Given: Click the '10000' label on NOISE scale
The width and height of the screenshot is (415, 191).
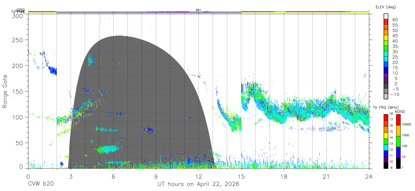Looking at the screenshot, I should (x=407, y=124).
